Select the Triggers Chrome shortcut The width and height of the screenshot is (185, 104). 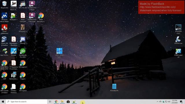click(x=23, y=76)
